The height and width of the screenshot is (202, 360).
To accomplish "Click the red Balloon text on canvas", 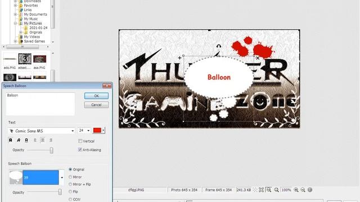I will (x=219, y=77).
